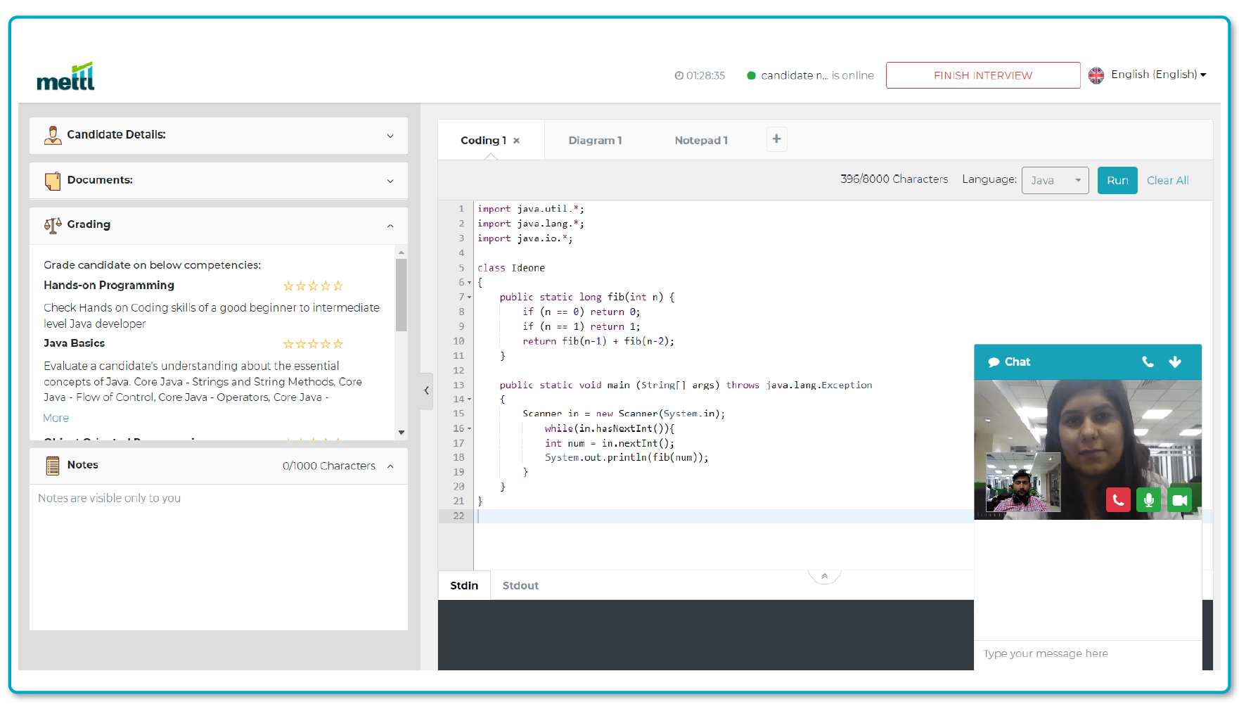This screenshot has width=1239, height=709.
Task: Switch to the Coding 1 tab
Action: 483,141
